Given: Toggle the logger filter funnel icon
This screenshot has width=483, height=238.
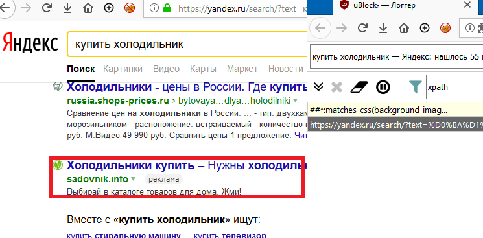Looking at the screenshot, I should click(416, 87).
